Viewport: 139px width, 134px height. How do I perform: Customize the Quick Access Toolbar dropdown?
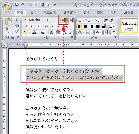click(55, 4)
